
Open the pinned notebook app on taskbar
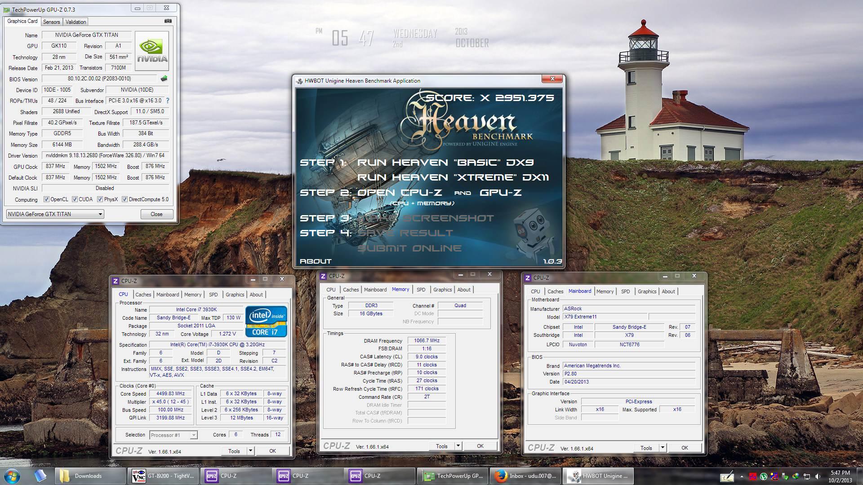pos(40,476)
